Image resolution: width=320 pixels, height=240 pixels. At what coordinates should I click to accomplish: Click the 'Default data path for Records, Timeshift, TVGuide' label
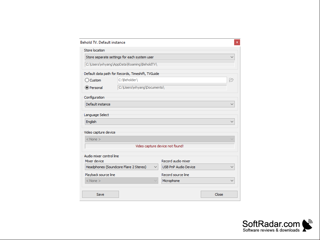(x=121, y=74)
